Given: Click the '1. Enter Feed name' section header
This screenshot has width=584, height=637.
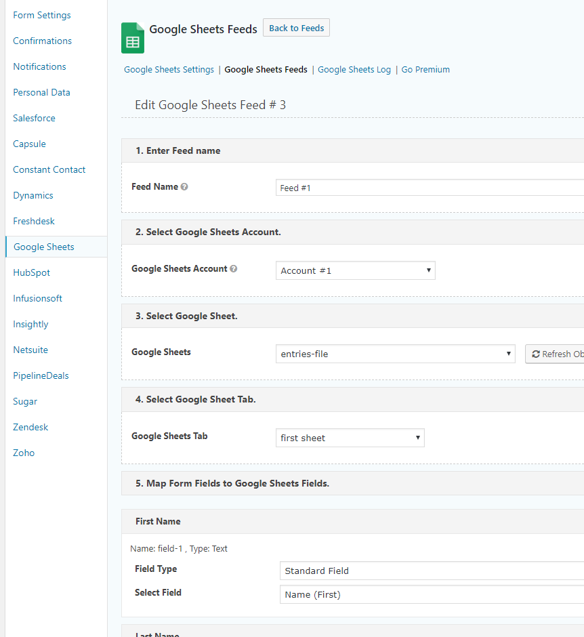Looking at the screenshot, I should (x=352, y=150).
